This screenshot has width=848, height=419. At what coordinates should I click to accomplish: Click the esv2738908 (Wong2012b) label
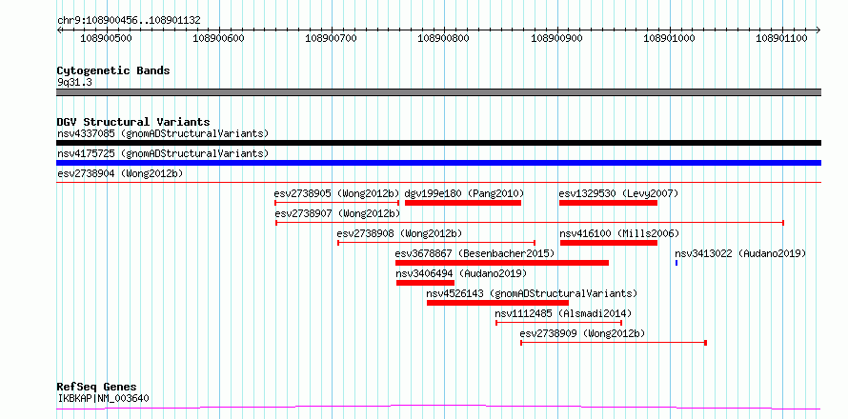pyautogui.click(x=399, y=233)
